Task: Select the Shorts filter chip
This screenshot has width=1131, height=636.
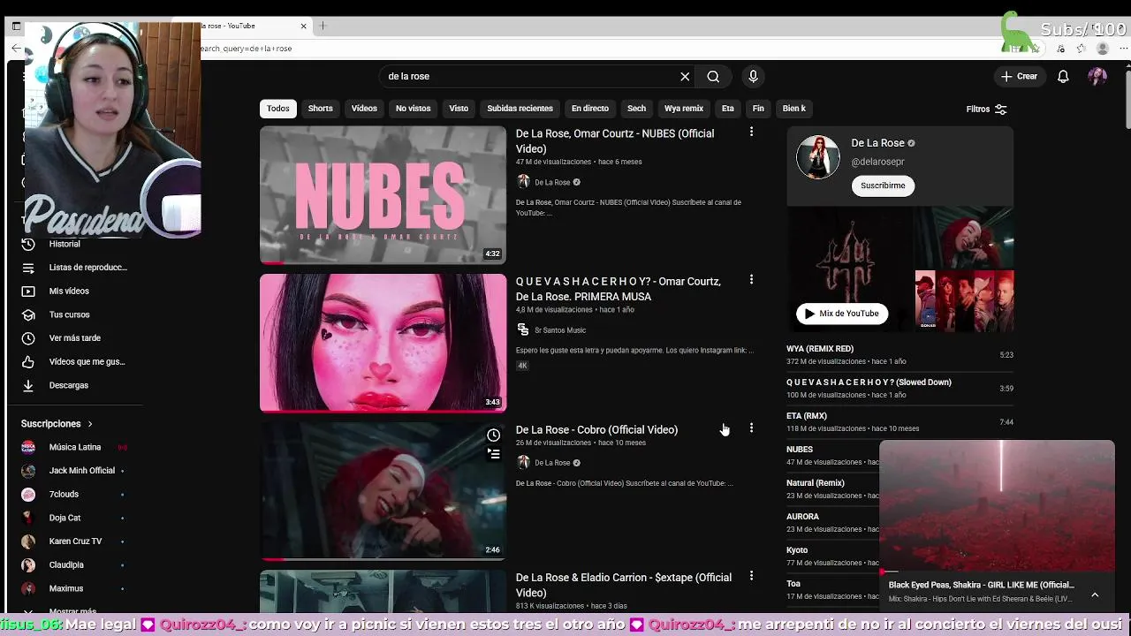Action: (320, 109)
